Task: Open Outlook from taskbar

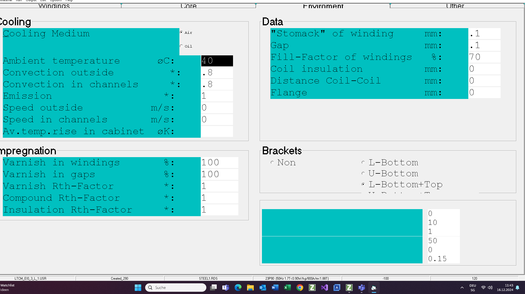Action: [x=263, y=288]
